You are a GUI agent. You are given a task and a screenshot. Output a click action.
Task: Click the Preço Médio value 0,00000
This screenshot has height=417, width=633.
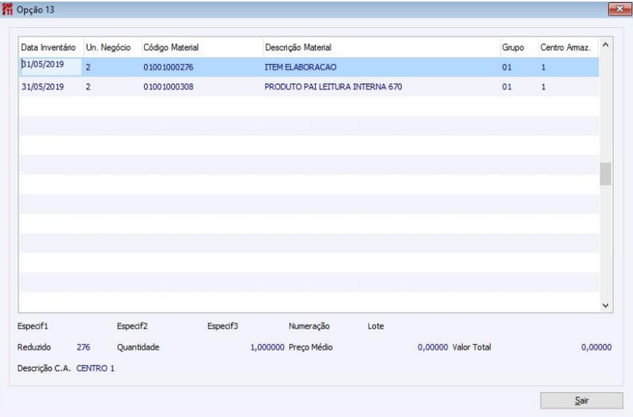coord(433,347)
